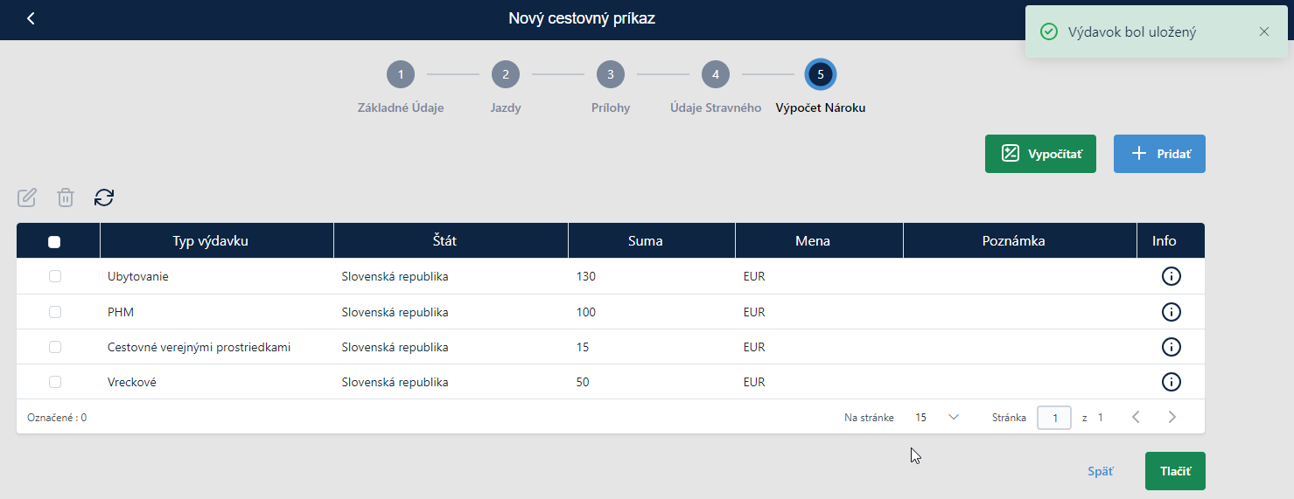
Task: Open info for PHM row
Action: point(1171,312)
